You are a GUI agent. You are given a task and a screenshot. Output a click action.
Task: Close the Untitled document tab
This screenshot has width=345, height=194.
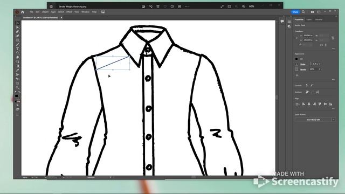coord(61,18)
